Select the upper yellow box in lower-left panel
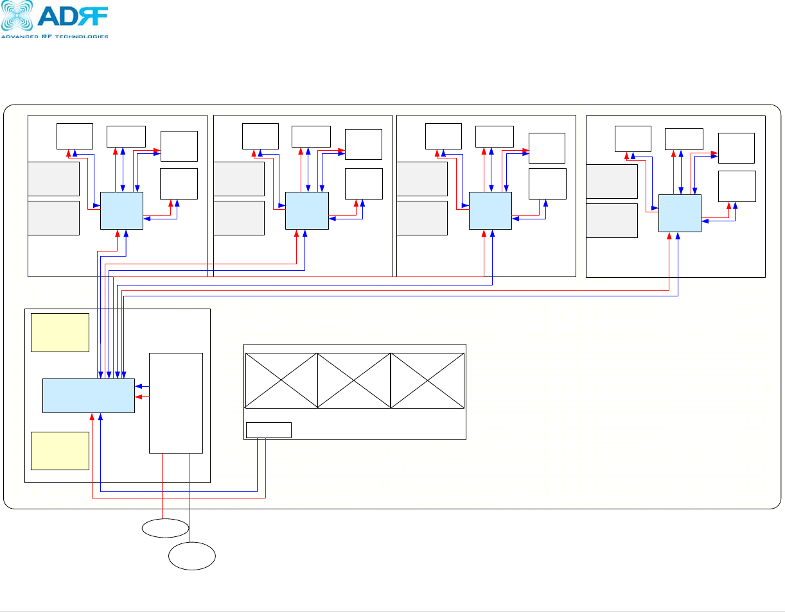785x612 pixels. click(x=60, y=332)
